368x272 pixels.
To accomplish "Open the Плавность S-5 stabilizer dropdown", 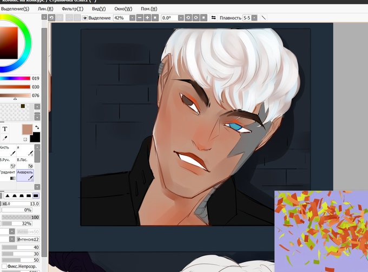I will 254,18.
